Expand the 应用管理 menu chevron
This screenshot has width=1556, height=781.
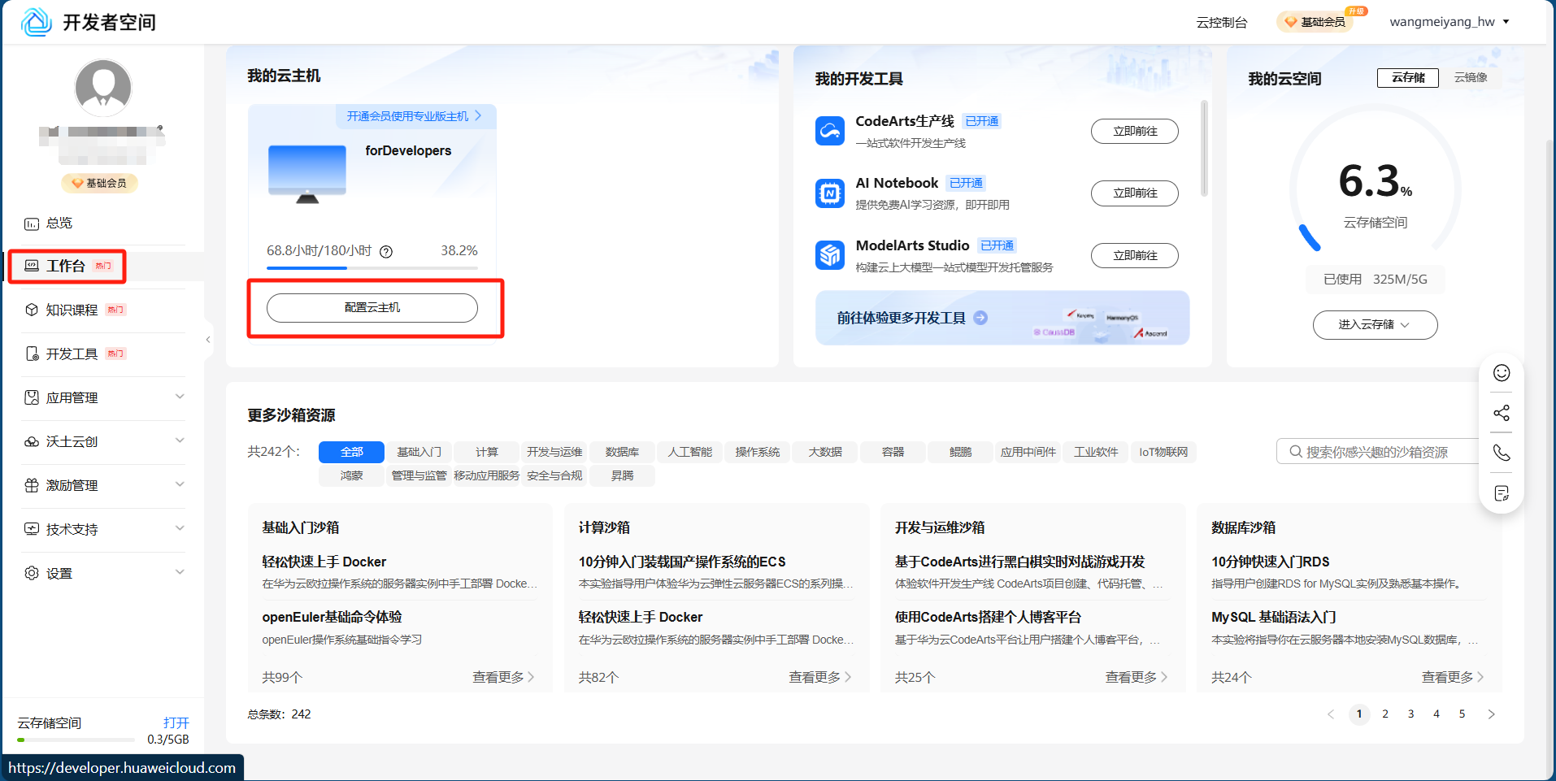pyautogui.click(x=180, y=397)
